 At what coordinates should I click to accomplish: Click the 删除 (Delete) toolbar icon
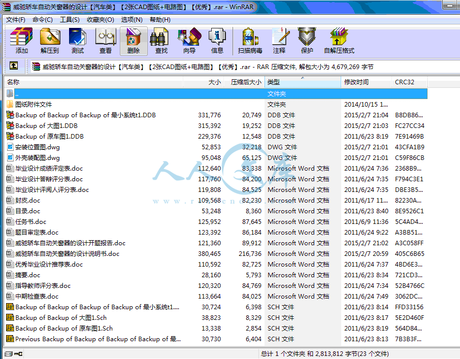click(134, 41)
